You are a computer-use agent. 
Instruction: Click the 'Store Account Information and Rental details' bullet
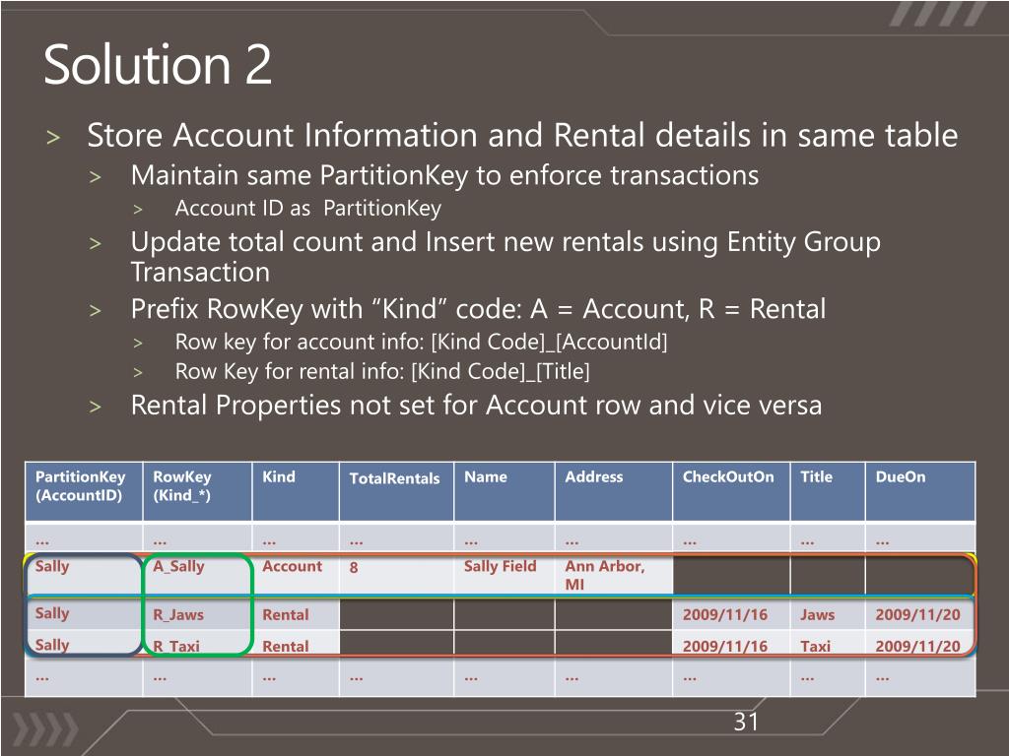pyautogui.click(x=522, y=135)
